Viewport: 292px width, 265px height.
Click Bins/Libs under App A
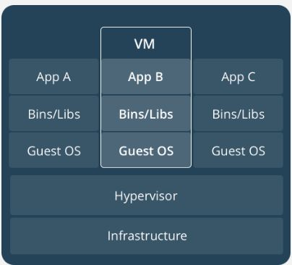[54, 114]
